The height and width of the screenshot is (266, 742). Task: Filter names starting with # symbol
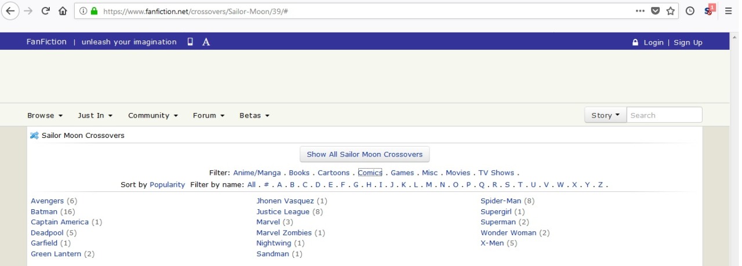coord(267,185)
